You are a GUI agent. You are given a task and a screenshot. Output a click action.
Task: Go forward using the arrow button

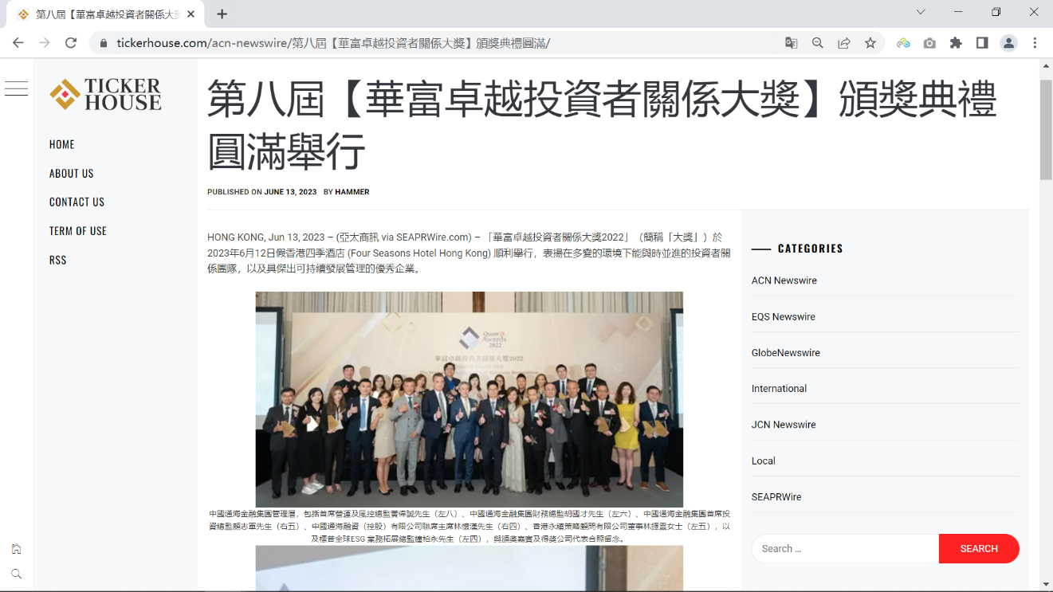click(45, 43)
